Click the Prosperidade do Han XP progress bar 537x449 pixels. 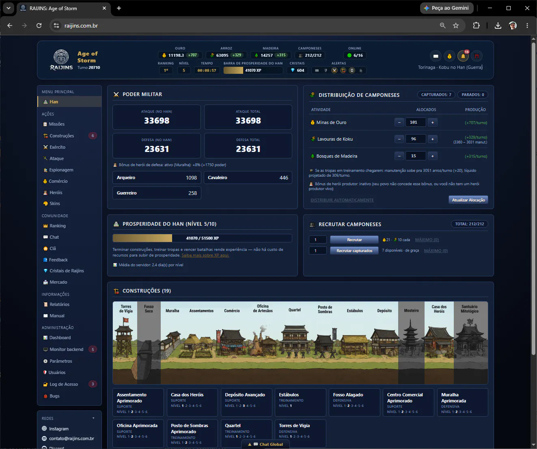pos(202,238)
